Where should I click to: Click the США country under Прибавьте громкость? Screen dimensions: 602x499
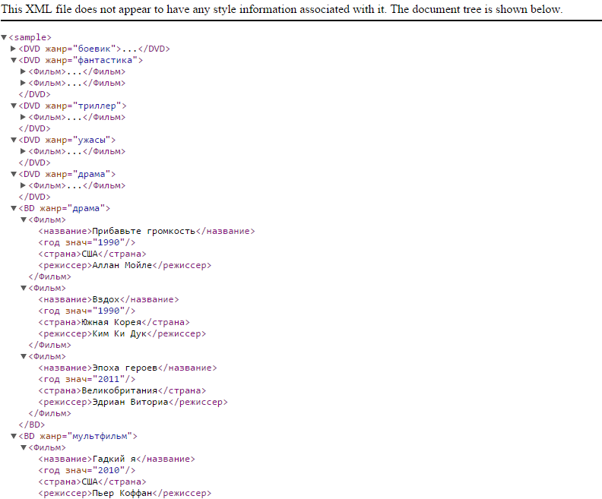[x=90, y=254]
